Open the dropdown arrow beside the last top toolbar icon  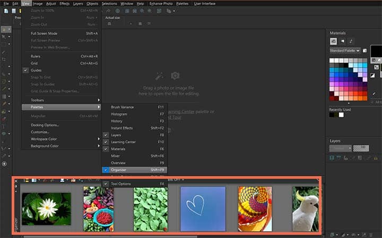coord(174,11)
